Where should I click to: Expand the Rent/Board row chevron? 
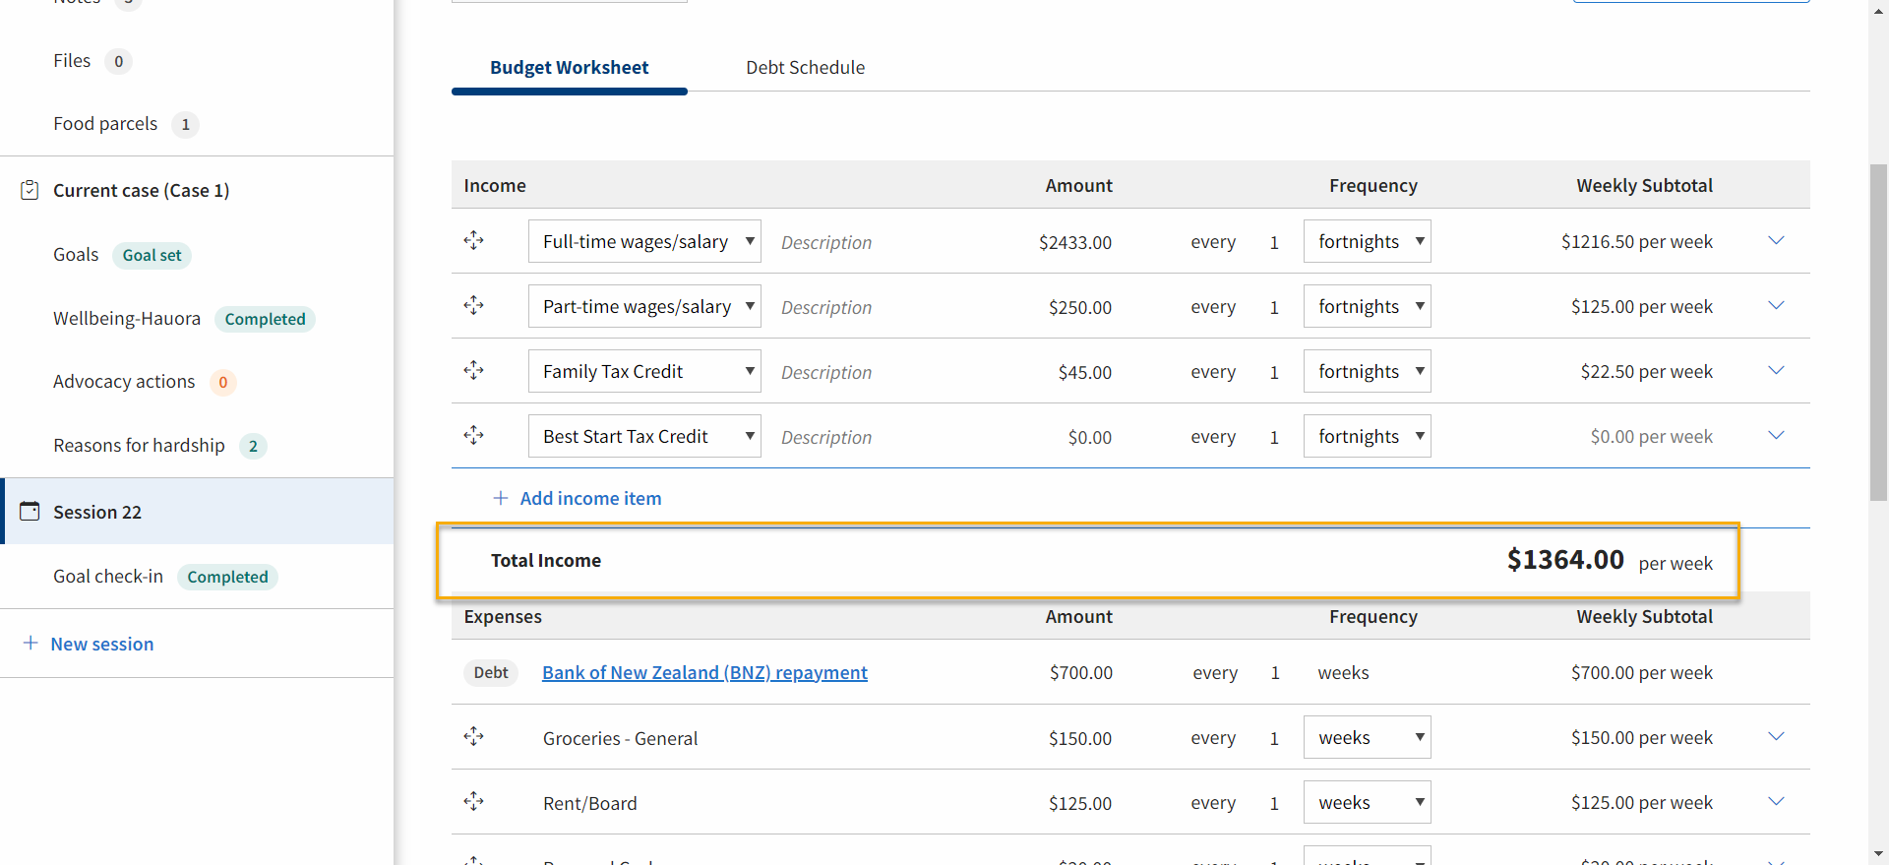click(1776, 801)
